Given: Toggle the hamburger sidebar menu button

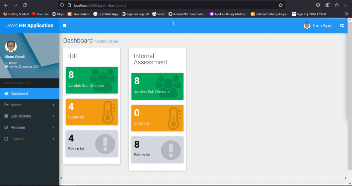Looking at the screenshot, I should pos(65,25).
